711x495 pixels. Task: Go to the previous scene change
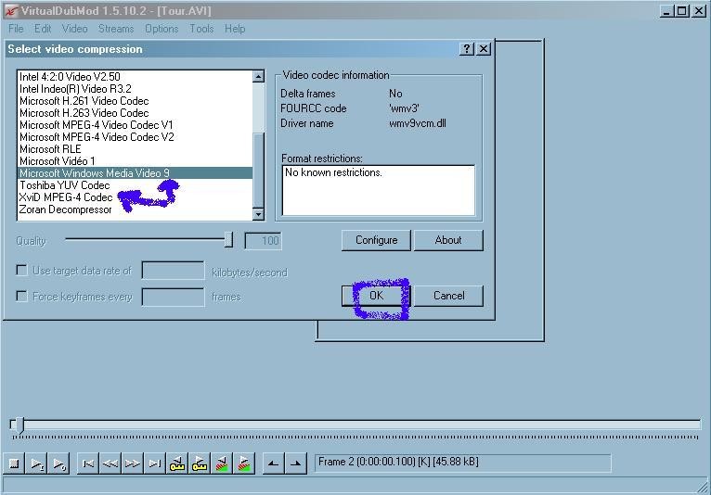point(221,463)
